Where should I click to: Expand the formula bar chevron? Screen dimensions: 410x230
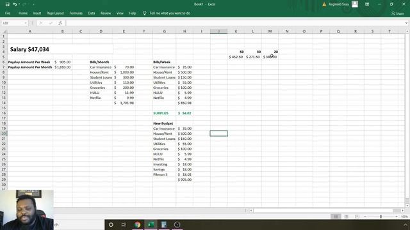(406, 23)
